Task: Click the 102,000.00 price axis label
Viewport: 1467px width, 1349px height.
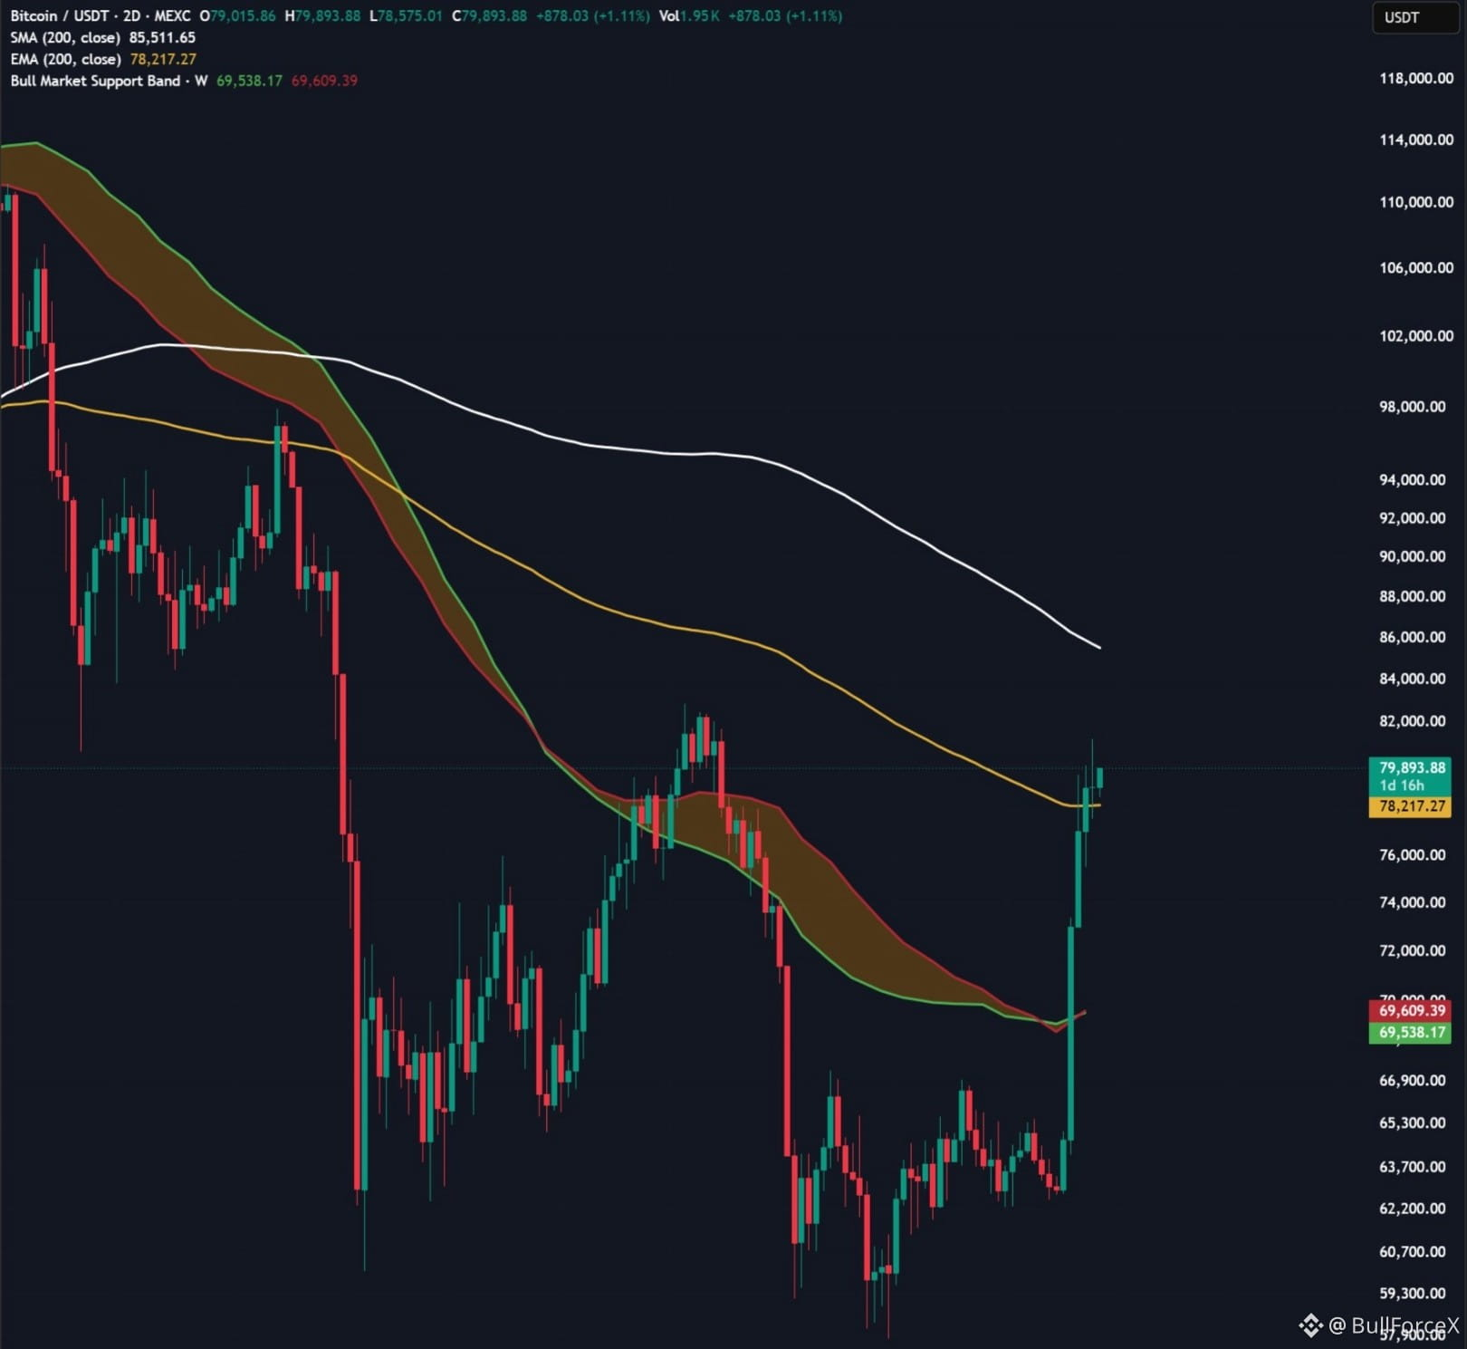Action: click(x=1416, y=336)
